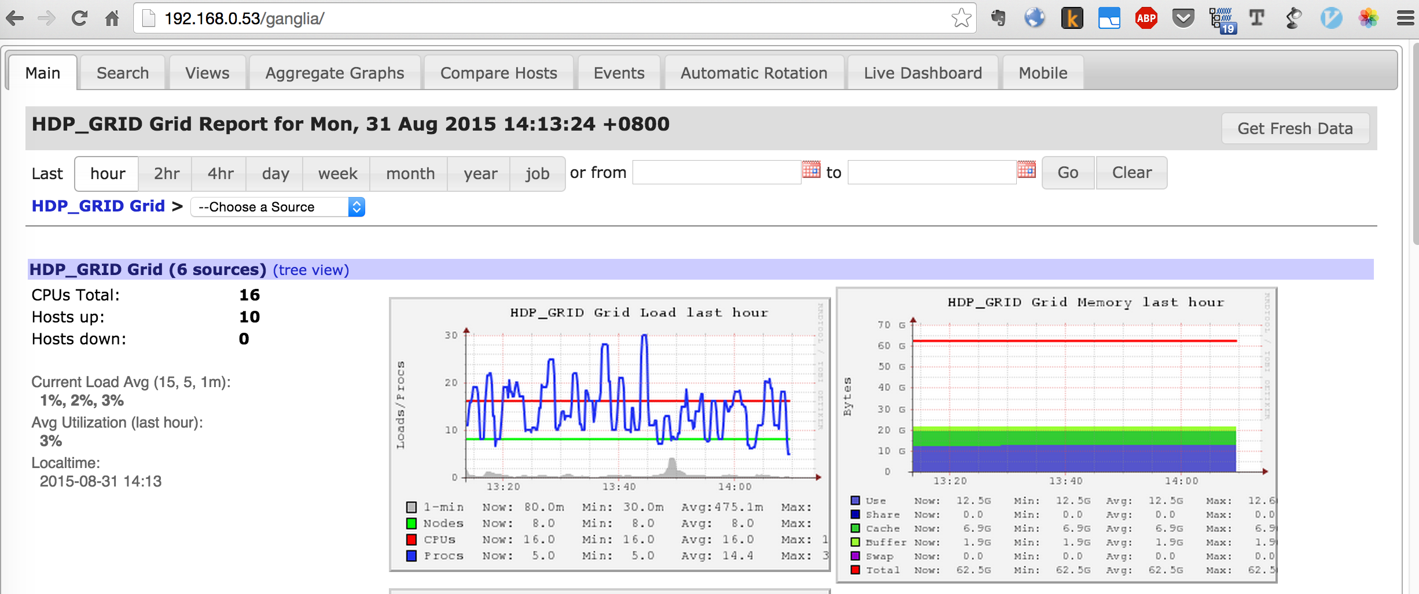Open the blue window extension icon
This screenshot has width=1419, height=594.
pyautogui.click(x=1109, y=18)
